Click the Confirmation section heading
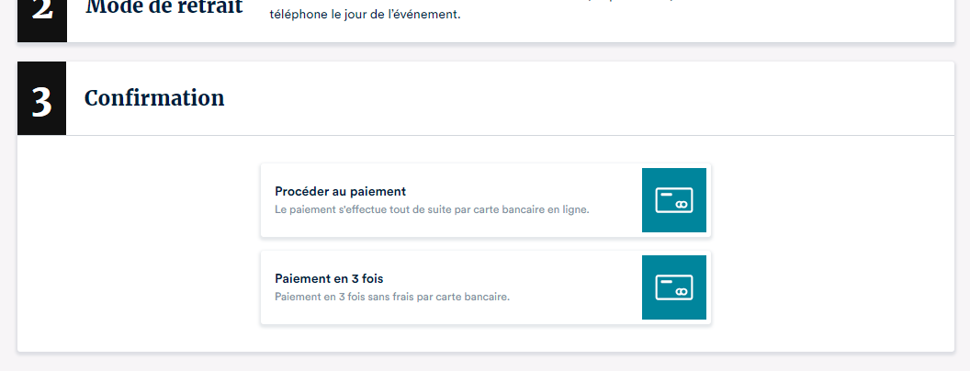The image size is (970, 371). (154, 98)
